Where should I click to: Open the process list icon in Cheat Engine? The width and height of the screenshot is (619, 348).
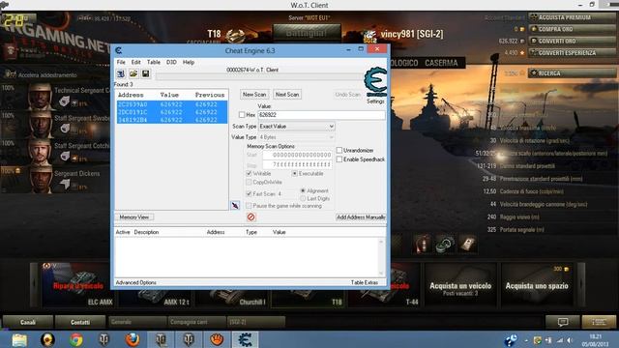pos(121,73)
